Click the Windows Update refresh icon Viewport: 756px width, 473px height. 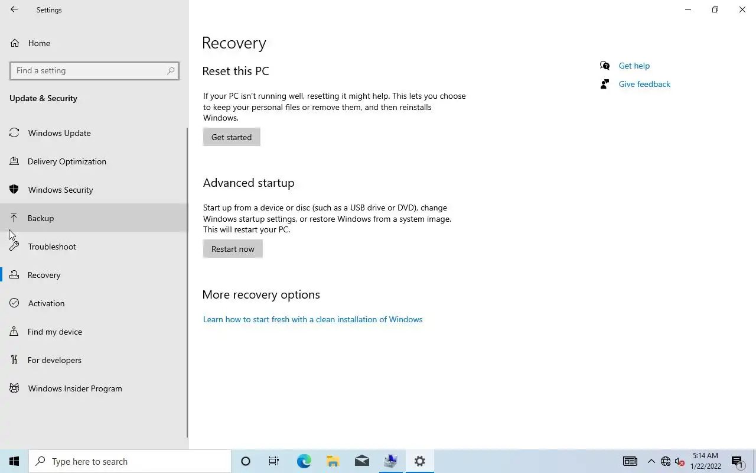point(14,133)
